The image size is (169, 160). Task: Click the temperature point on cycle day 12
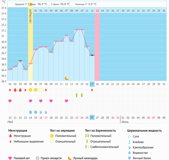pyautogui.click(x=66, y=35)
